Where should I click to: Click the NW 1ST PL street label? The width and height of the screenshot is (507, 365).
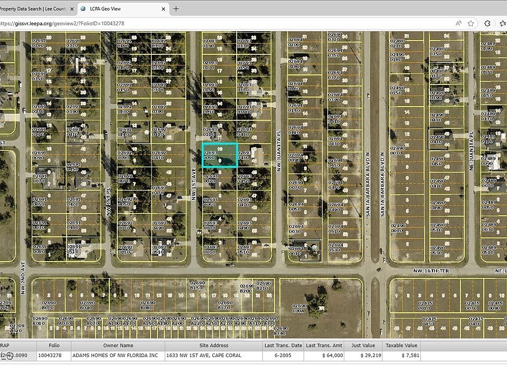tap(108, 202)
